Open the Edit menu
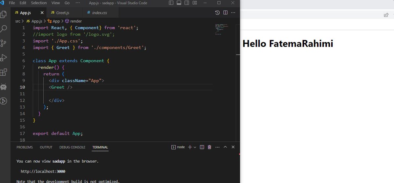 click(23, 3)
